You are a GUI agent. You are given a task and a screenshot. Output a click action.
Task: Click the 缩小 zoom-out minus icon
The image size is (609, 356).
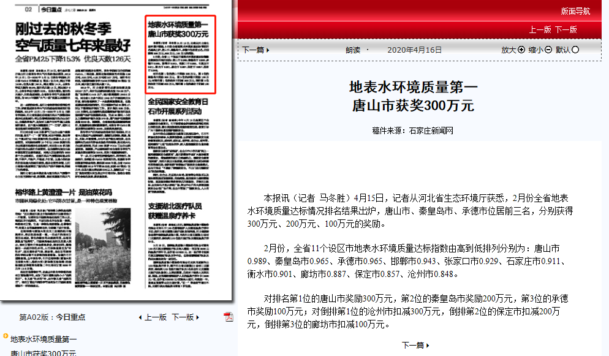[548, 50]
